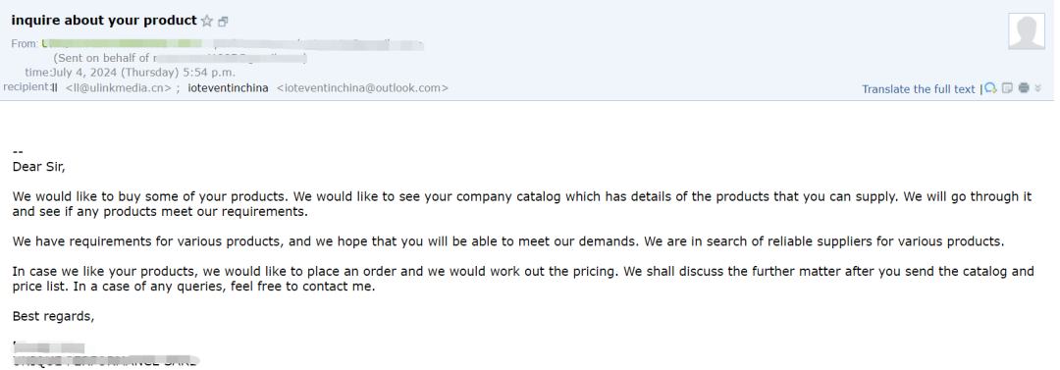Click the ll@ulinkmedia.cn recipient address

tap(119, 88)
